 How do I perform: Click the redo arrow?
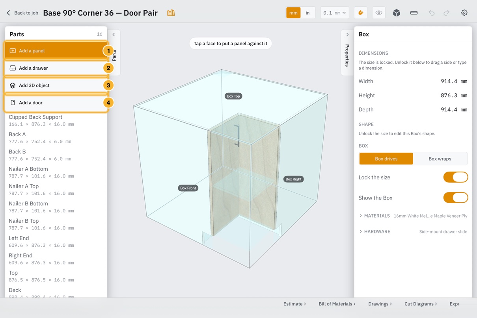pos(447,13)
